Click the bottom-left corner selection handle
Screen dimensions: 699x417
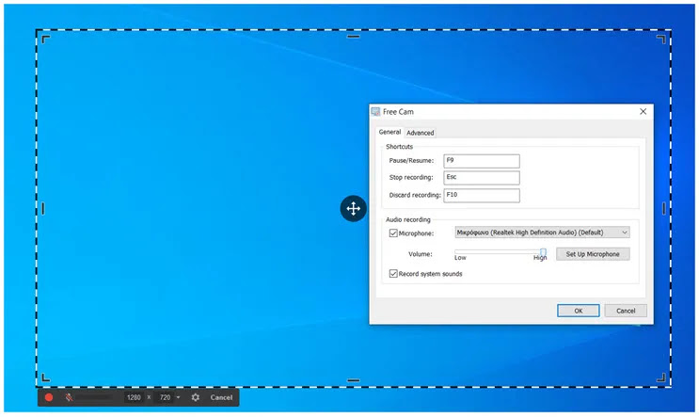point(45,377)
